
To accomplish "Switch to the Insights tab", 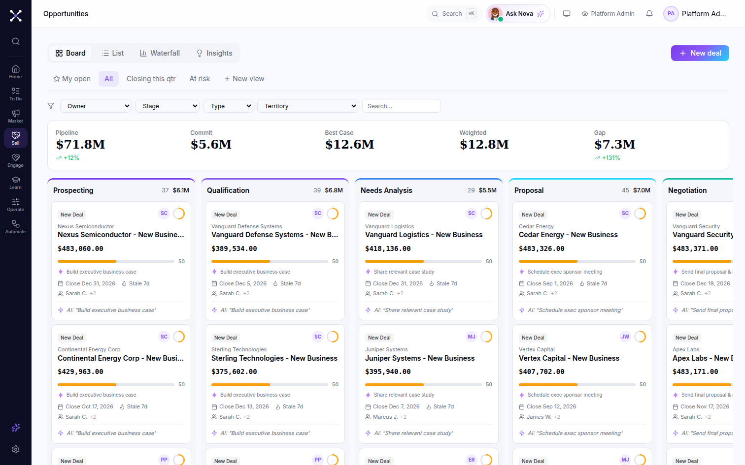I will 214,53.
